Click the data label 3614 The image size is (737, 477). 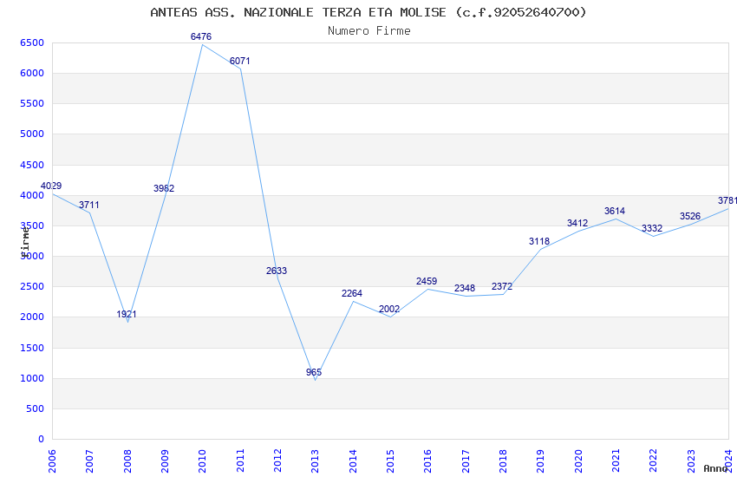point(615,211)
